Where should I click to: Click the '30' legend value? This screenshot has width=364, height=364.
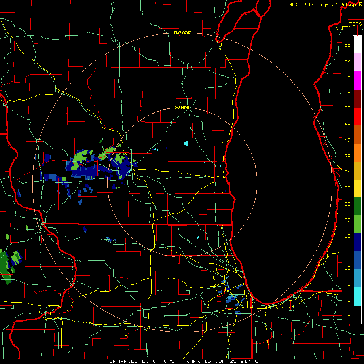click(347, 188)
